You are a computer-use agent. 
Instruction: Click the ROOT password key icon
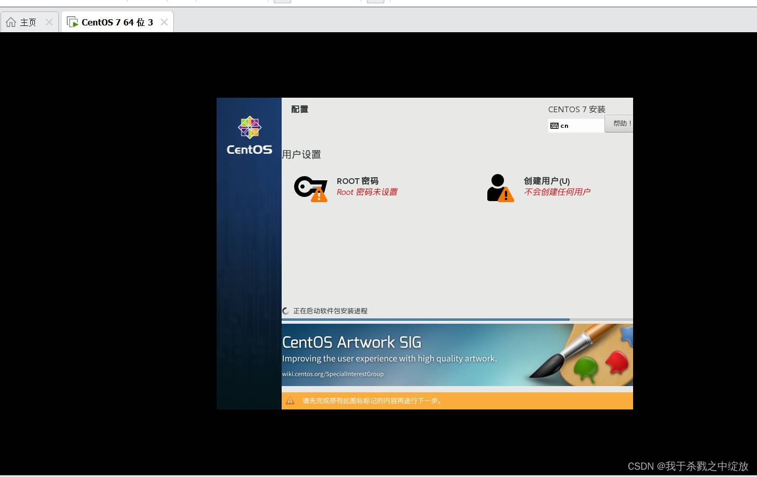(x=310, y=188)
